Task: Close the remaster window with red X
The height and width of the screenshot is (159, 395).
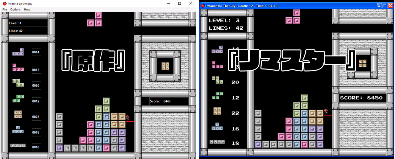Action: 390,6
